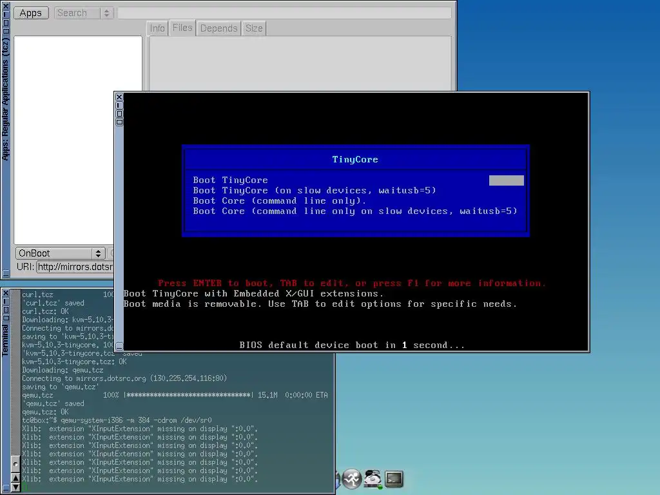
Task: Minimize the QEMU window
Action: click(119, 105)
